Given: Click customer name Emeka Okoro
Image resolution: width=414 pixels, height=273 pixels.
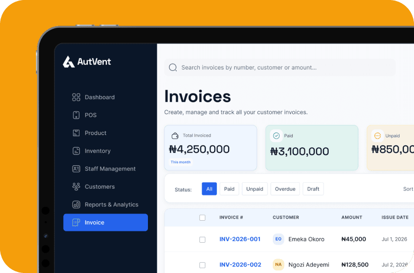Looking at the screenshot, I should click(306, 239).
